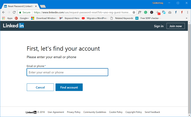Image resolution: width=191 pixels, height=117 pixels.
Task: Open the Community Guidelines link
Action: tap(95, 112)
